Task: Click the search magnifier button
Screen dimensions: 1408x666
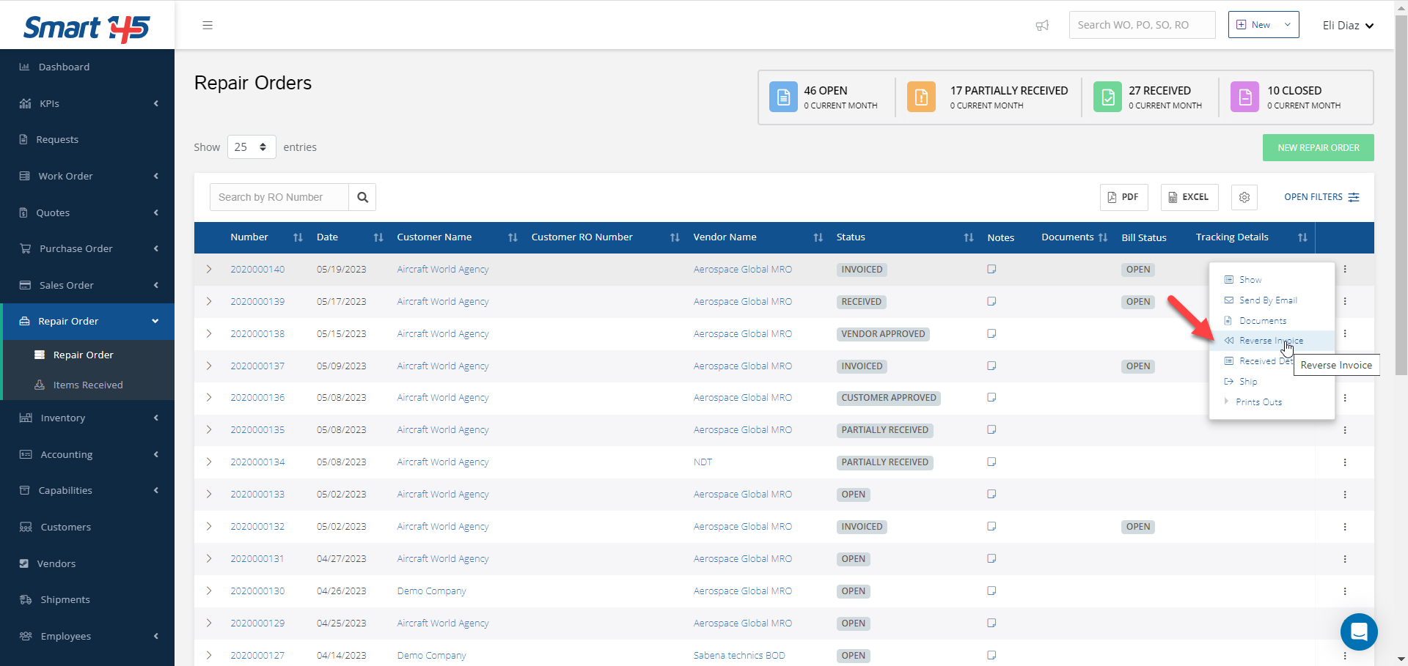Action: 362,197
